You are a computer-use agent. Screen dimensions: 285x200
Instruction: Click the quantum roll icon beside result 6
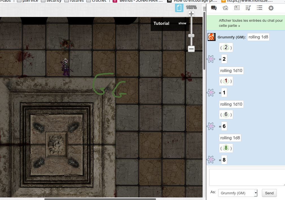tap(211, 126)
